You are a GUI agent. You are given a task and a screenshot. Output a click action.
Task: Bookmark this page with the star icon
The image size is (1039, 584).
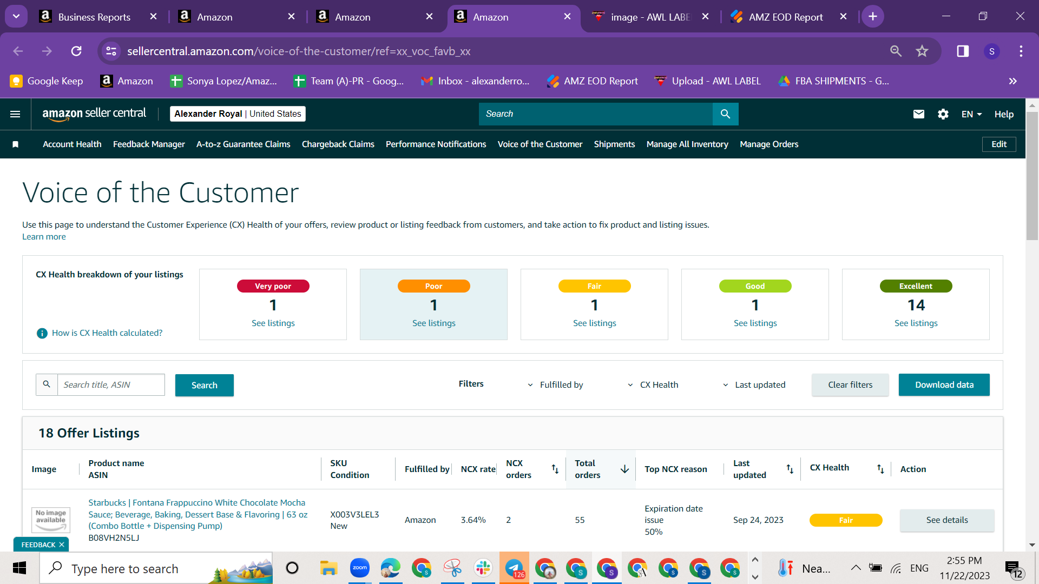coord(922,51)
